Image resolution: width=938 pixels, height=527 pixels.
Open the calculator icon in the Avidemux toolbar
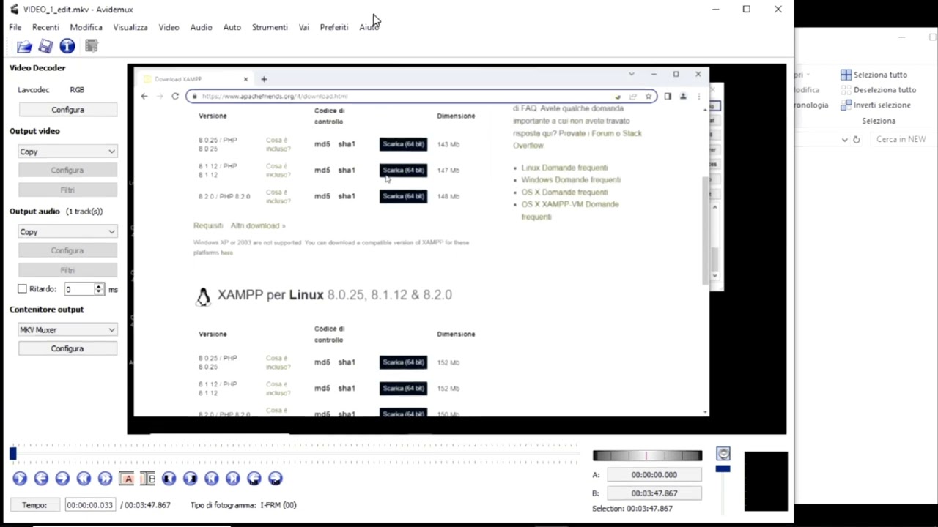pos(92,46)
